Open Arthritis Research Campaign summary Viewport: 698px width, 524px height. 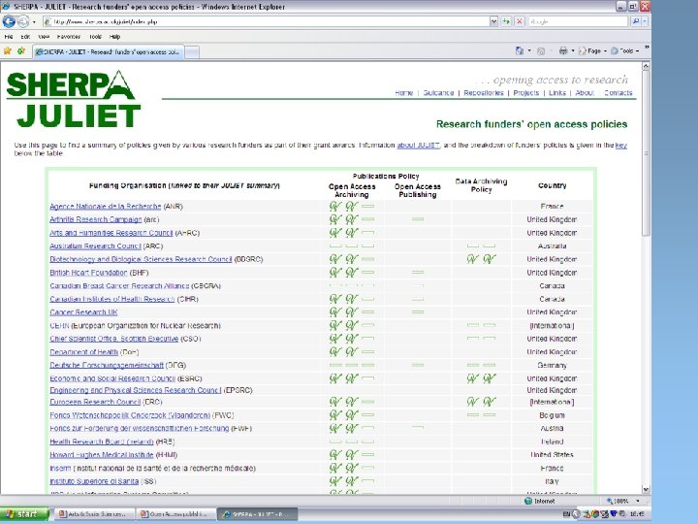click(x=96, y=219)
